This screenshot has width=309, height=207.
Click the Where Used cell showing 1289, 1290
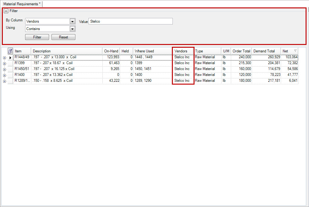[152, 81]
